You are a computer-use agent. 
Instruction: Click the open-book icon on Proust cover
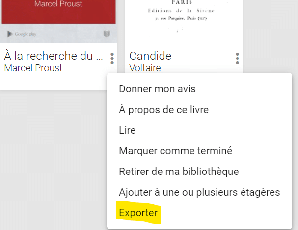coord(107,34)
